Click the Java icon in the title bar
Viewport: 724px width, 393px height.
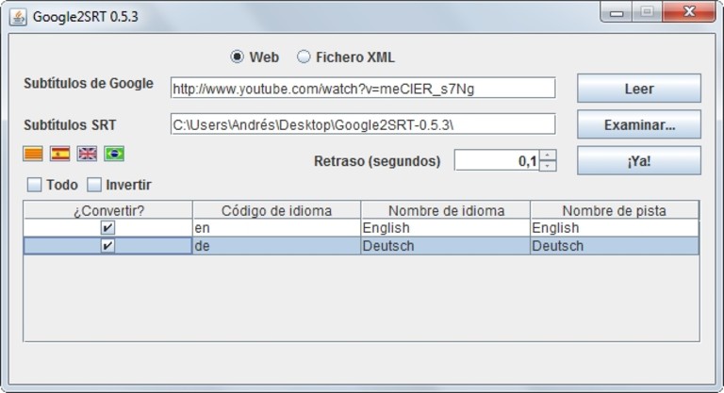click(x=18, y=17)
